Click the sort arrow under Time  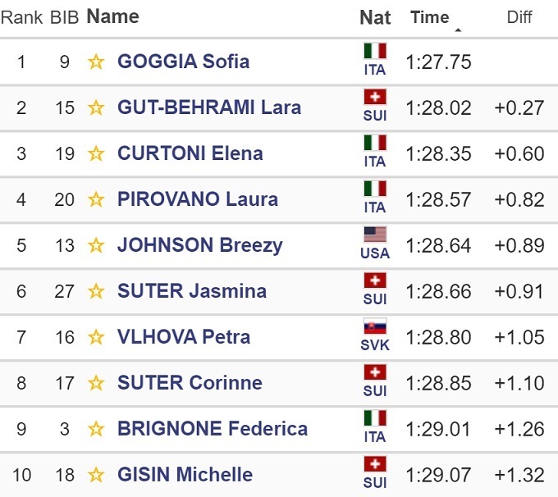[458, 30]
